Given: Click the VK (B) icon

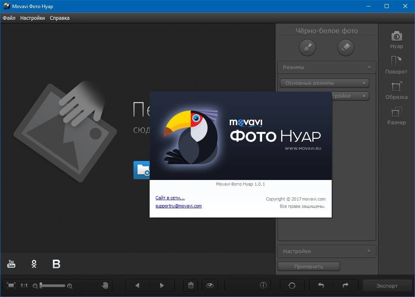Looking at the screenshot, I should click(x=56, y=264).
